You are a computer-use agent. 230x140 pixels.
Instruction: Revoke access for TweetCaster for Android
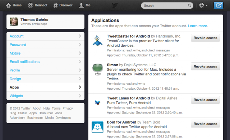point(205,38)
